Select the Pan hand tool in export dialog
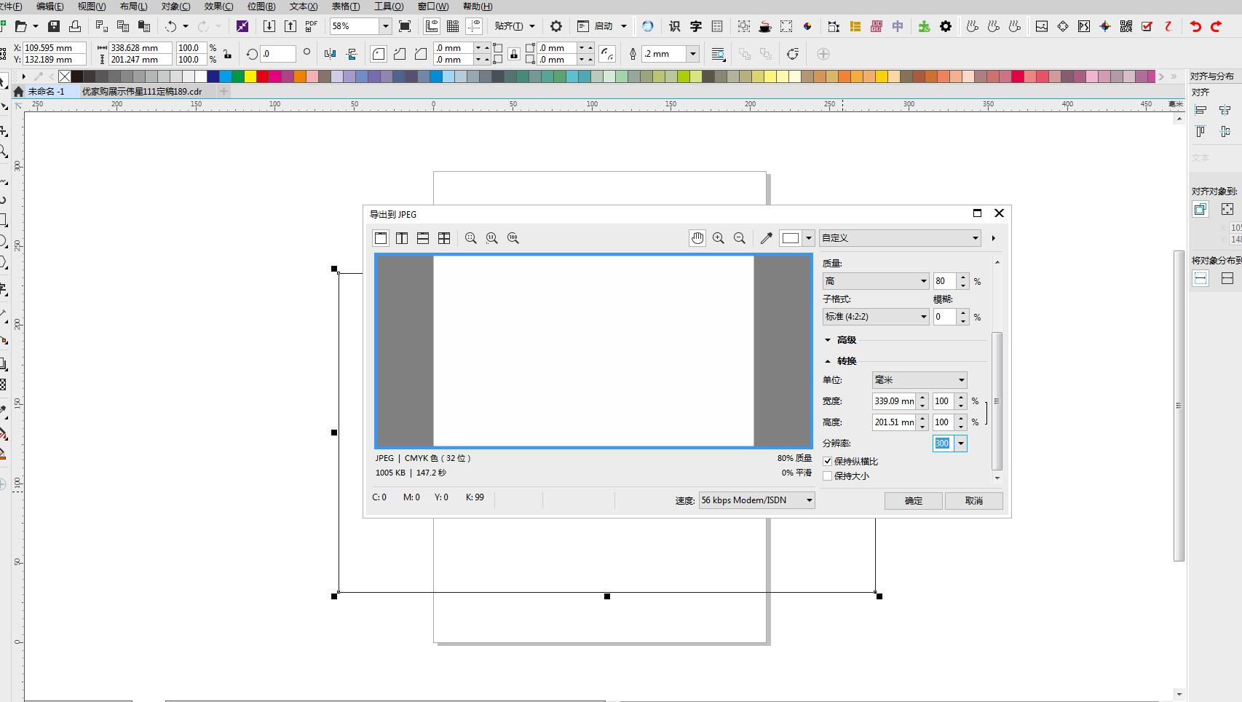This screenshot has width=1242, height=702. (697, 238)
